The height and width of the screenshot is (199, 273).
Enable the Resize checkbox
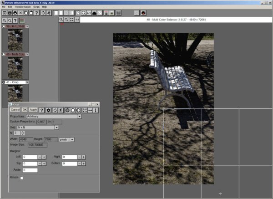click(21, 178)
